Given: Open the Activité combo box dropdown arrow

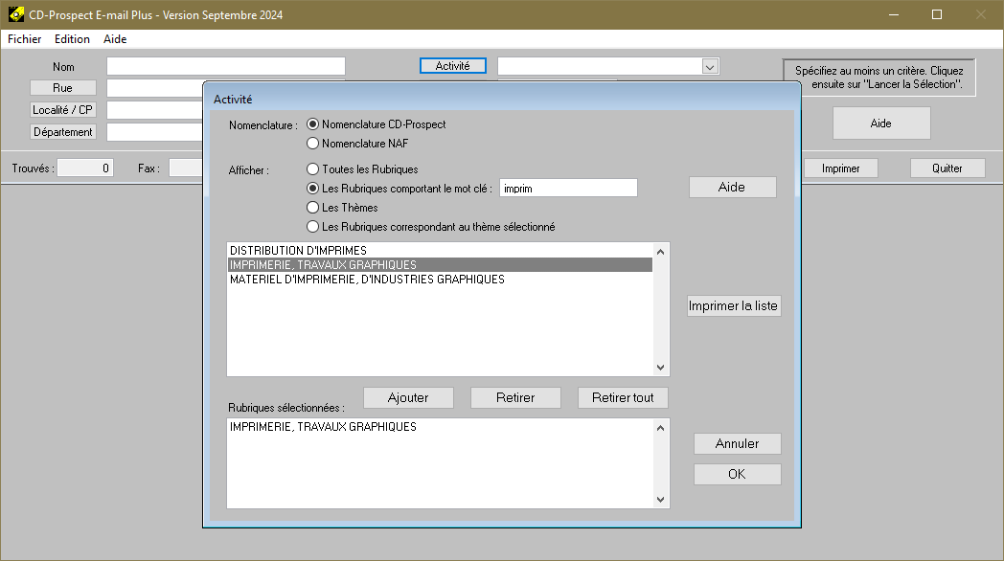Looking at the screenshot, I should click(710, 66).
